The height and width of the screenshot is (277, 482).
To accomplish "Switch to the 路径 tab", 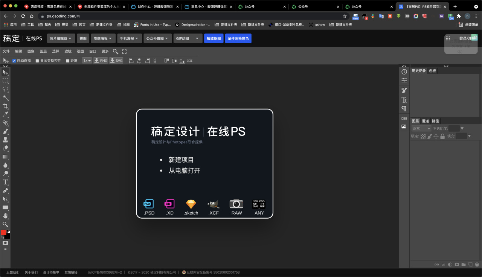I will [x=435, y=121].
